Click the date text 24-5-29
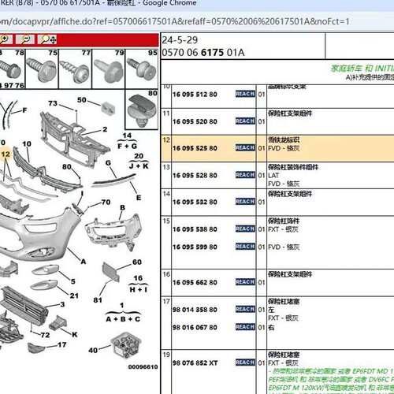 180,40
